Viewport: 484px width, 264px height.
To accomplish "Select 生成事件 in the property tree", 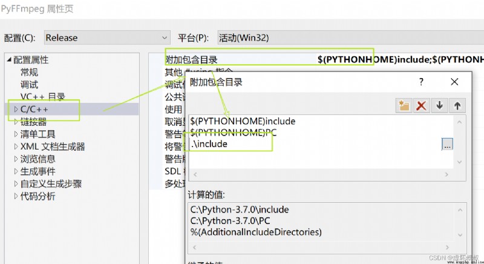I will pos(38,171).
